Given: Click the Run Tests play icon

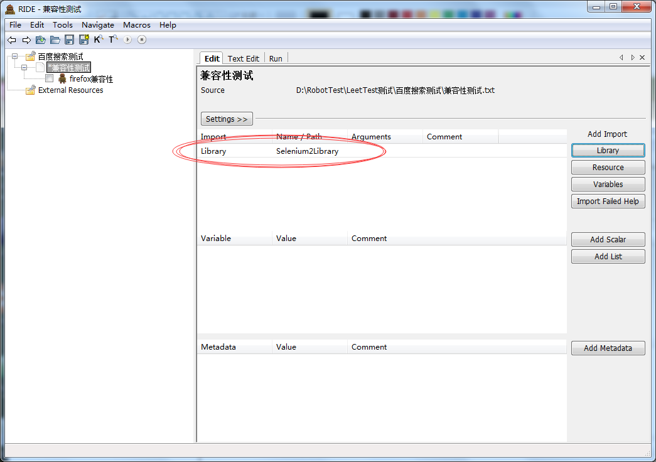Looking at the screenshot, I should click(127, 40).
